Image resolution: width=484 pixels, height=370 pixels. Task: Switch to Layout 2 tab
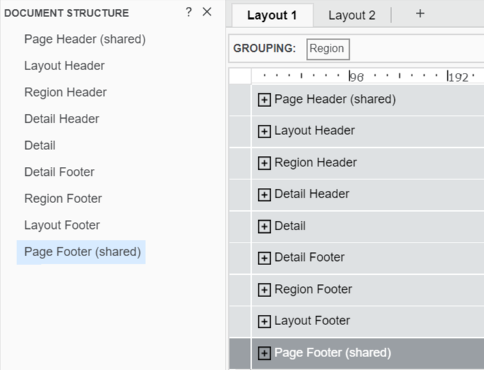pyautogui.click(x=352, y=15)
